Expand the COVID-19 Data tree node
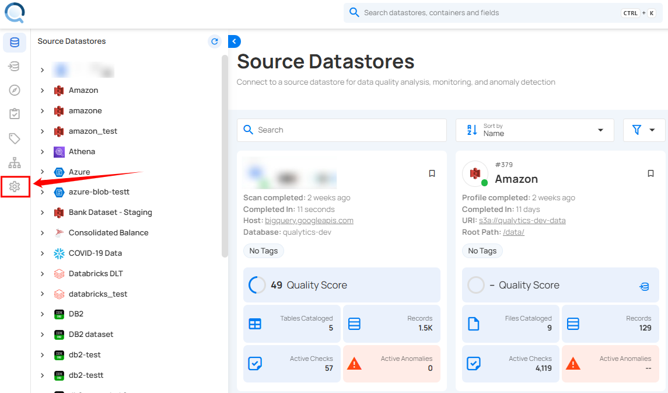 42,253
